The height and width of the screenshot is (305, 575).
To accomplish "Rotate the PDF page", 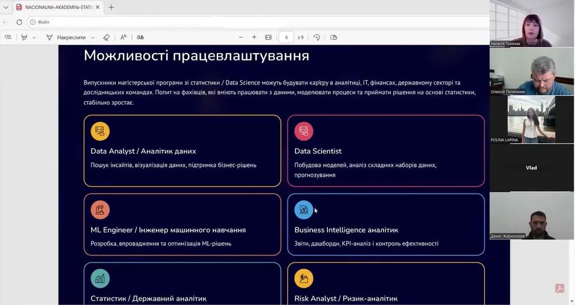I will (317, 37).
